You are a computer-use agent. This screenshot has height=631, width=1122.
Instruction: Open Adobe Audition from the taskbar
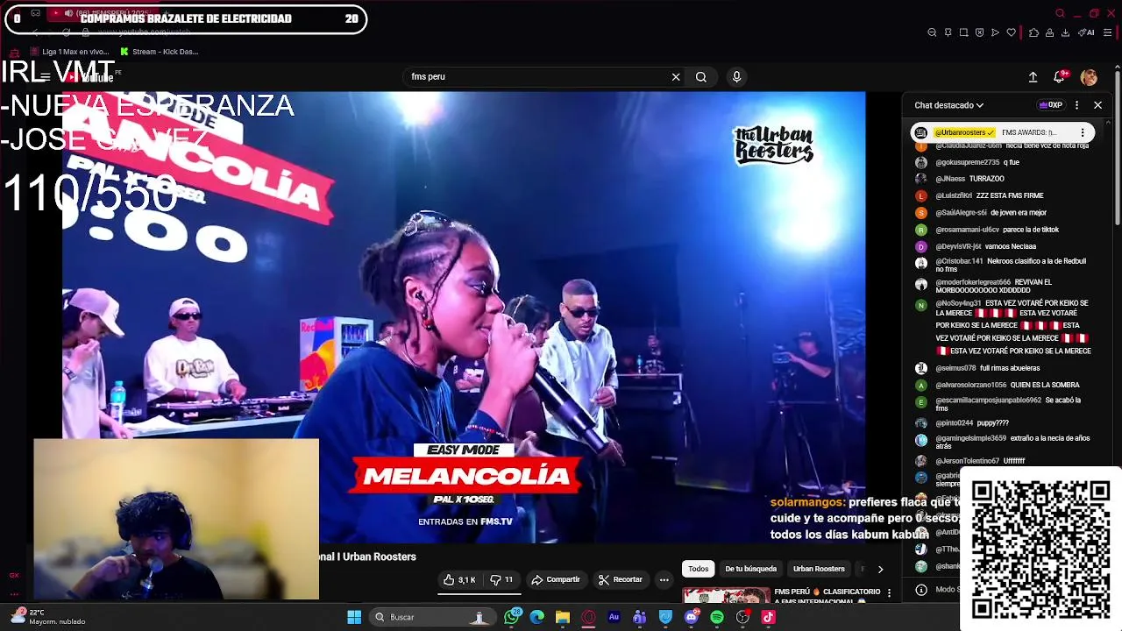614,617
